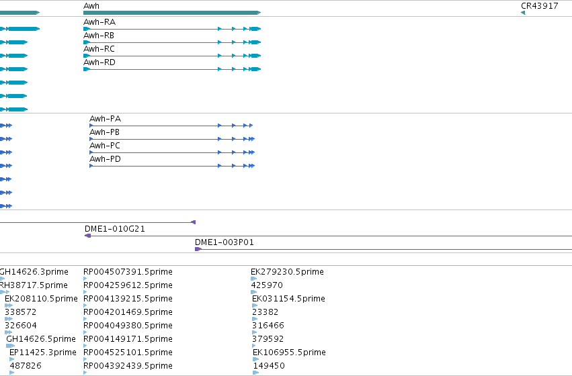Select the DME1-010G21 left arrowhead

tap(87, 236)
